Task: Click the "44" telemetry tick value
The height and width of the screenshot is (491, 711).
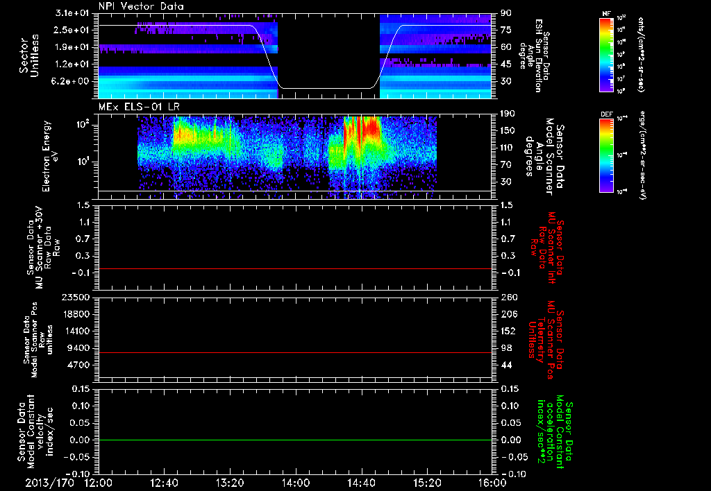Action: point(506,365)
